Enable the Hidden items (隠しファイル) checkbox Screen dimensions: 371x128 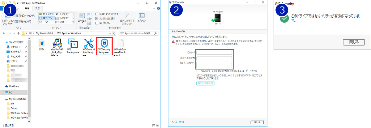pyautogui.click(x=97, y=23)
